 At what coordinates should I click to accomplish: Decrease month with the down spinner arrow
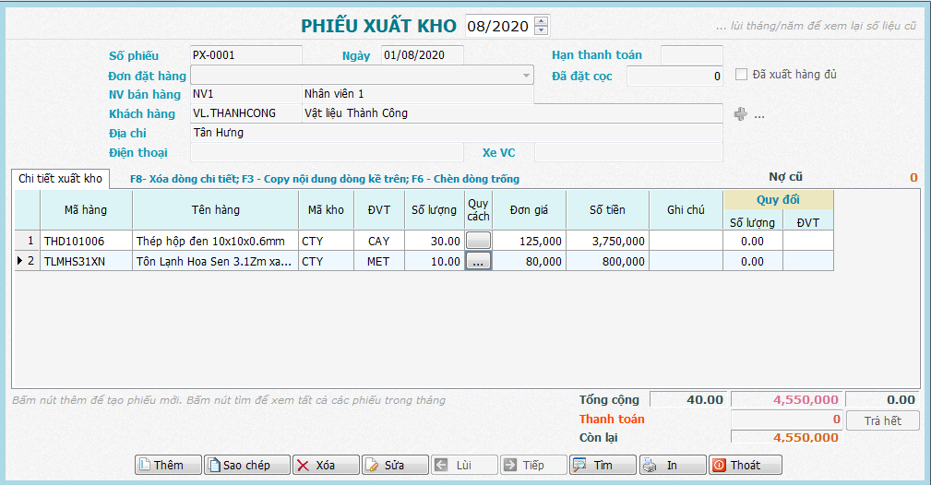click(x=542, y=30)
